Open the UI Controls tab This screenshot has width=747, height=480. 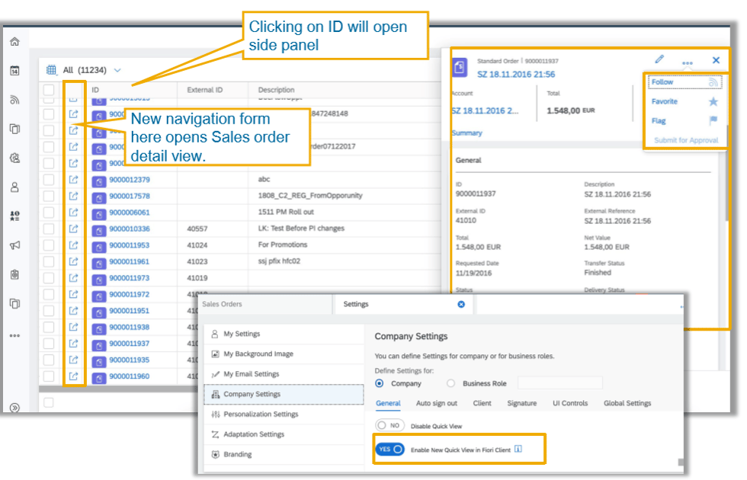pyautogui.click(x=570, y=403)
